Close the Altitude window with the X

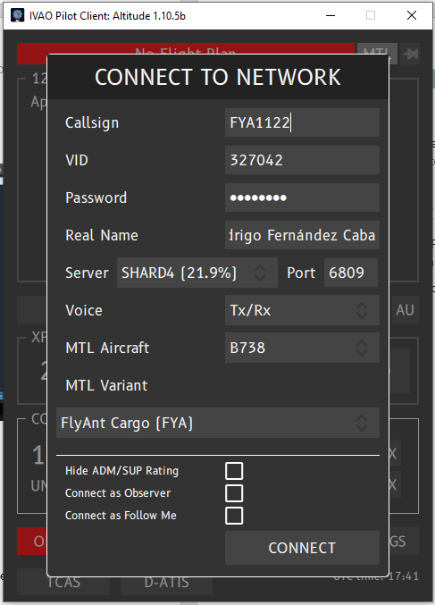click(412, 15)
